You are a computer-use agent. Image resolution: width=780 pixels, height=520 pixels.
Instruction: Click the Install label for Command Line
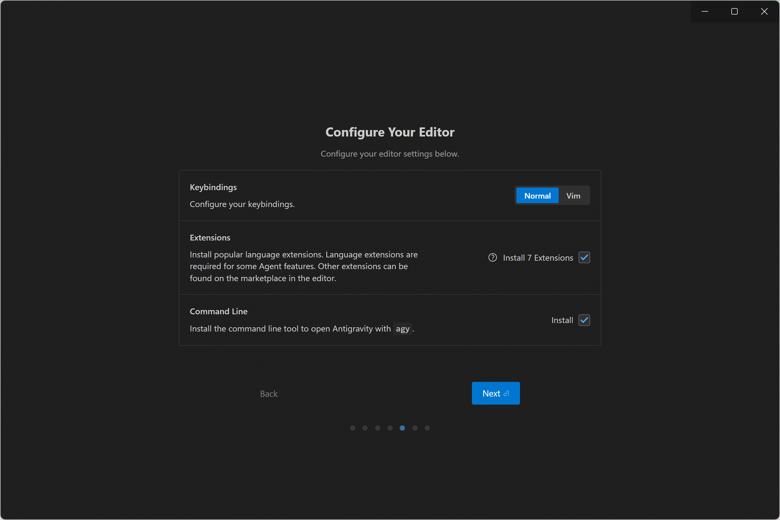pos(562,320)
